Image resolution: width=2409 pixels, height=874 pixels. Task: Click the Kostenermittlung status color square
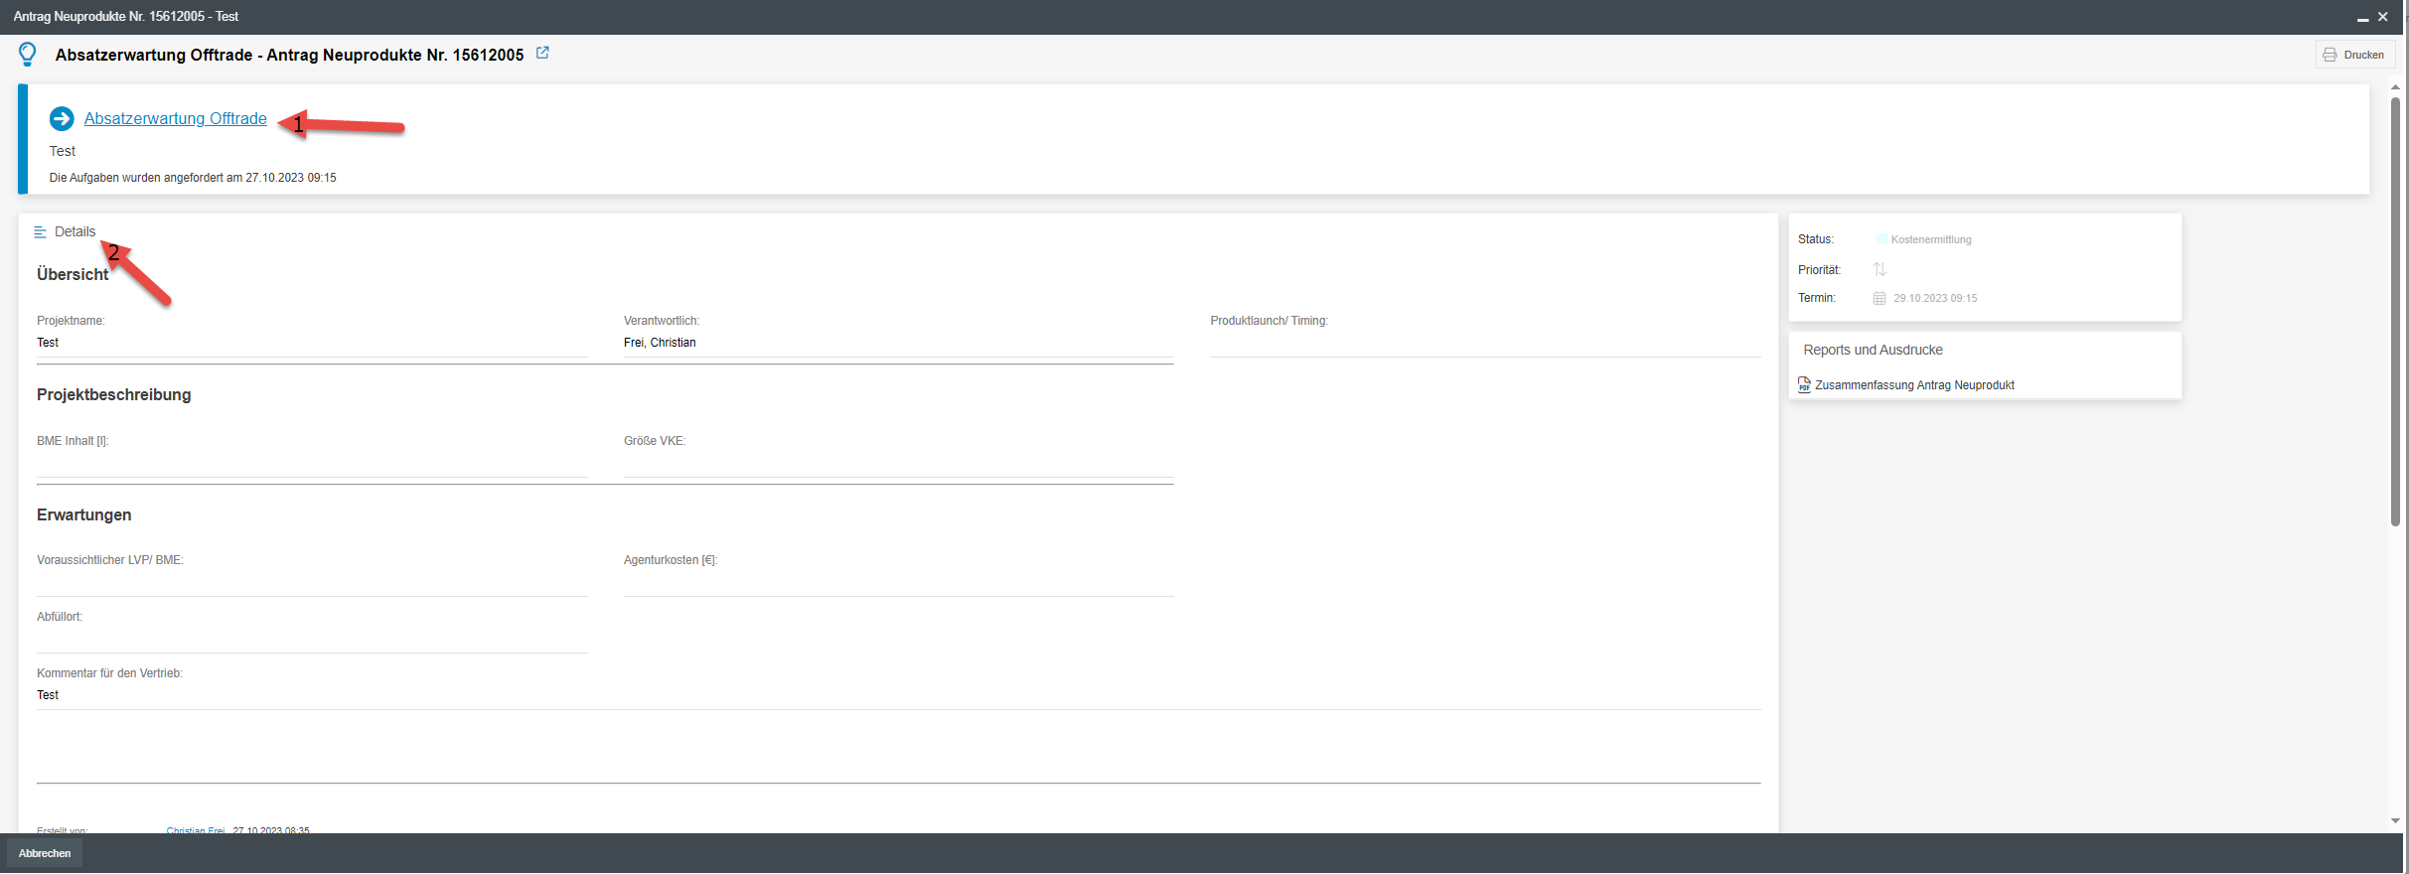click(1881, 239)
